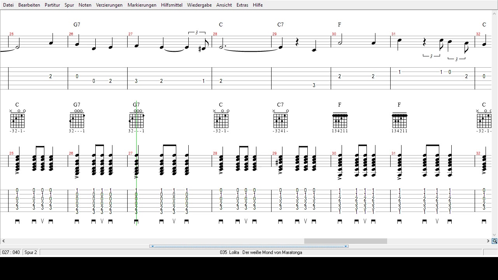Click fret number 3 in measure 29 melody tab
The height and width of the screenshot is (280, 498).
tap(314, 85)
